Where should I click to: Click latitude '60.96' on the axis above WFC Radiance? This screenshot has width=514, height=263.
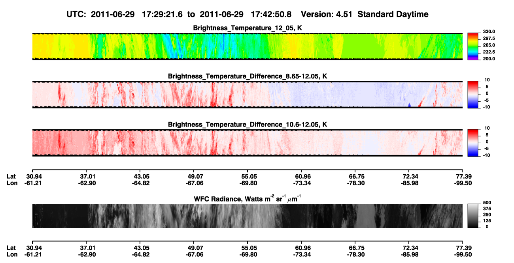303,176
